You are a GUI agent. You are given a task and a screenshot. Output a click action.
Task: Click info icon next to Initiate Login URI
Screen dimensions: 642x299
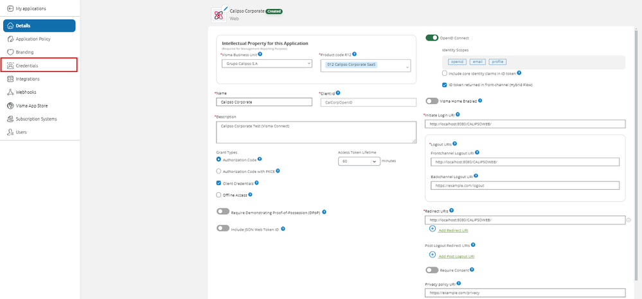pos(458,114)
